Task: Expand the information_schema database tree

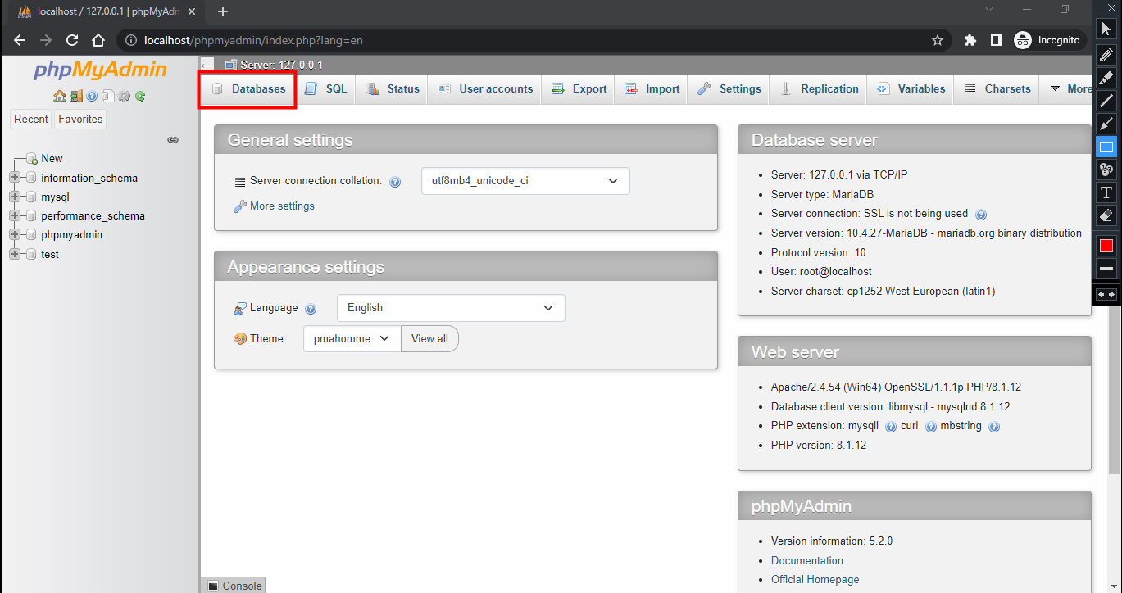Action: (x=15, y=178)
